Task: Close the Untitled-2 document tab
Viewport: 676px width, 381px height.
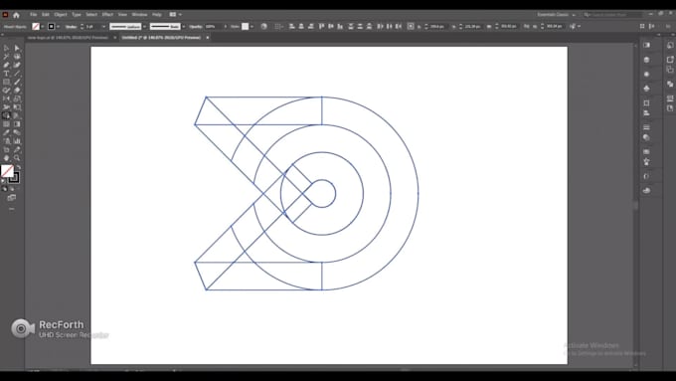Action: click(208, 38)
